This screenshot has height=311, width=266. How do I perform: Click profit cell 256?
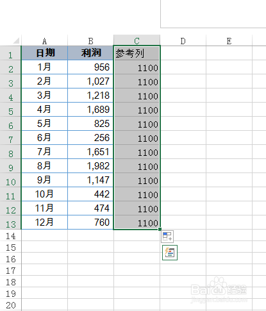(x=90, y=138)
